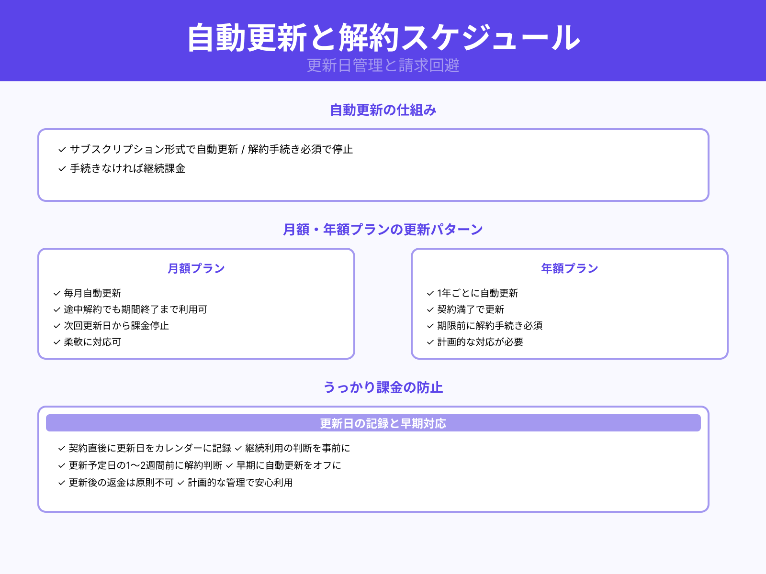Click the 「更新日の記録と早期対応」 banner
Viewport: 766px width, 574px height.
coord(383,423)
